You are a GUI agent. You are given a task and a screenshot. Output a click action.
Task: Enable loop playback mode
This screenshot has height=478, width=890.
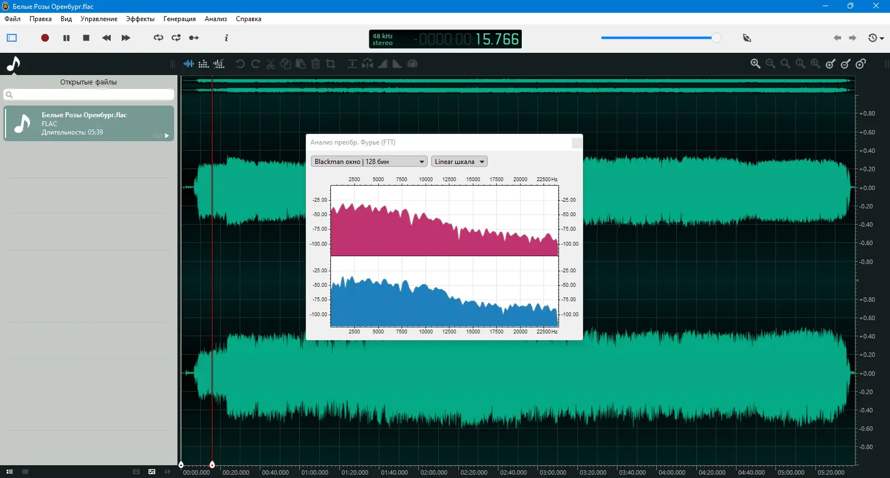(x=159, y=38)
